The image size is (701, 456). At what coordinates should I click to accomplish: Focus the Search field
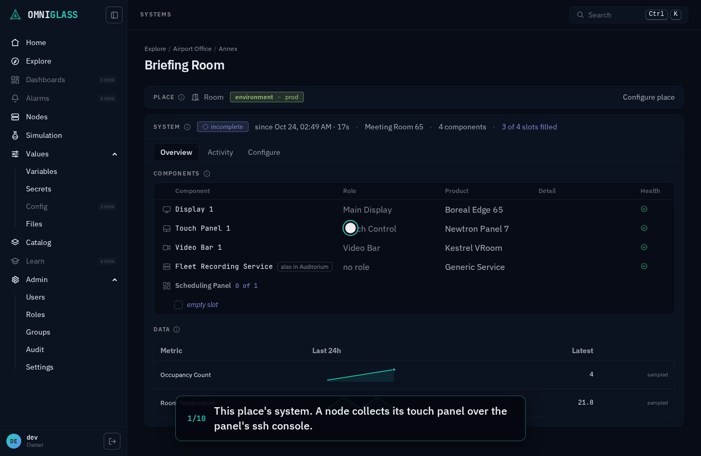tap(629, 15)
